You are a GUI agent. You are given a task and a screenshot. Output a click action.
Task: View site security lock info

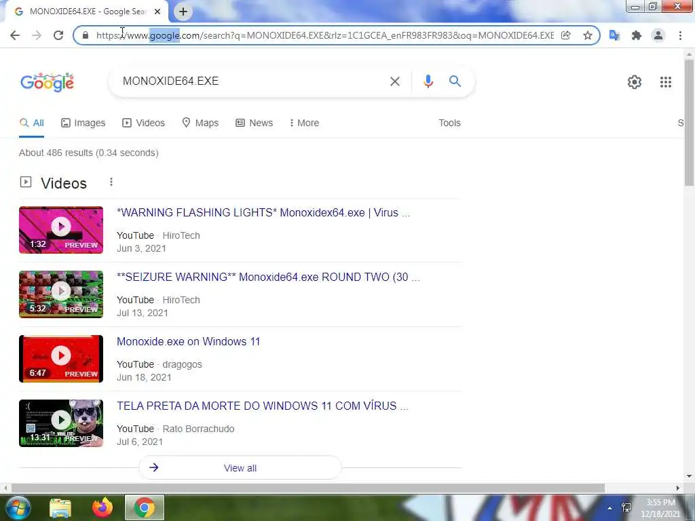[x=86, y=35]
